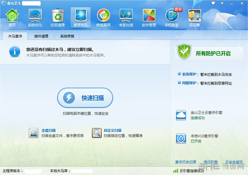
Task: Choose 自定义扫描 custom scan
Action: tap(112, 130)
